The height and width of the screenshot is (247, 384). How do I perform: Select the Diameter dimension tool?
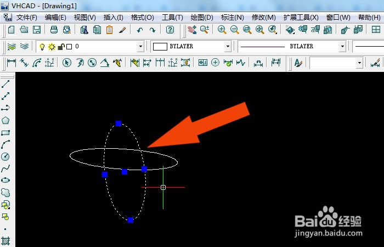tap(92, 63)
